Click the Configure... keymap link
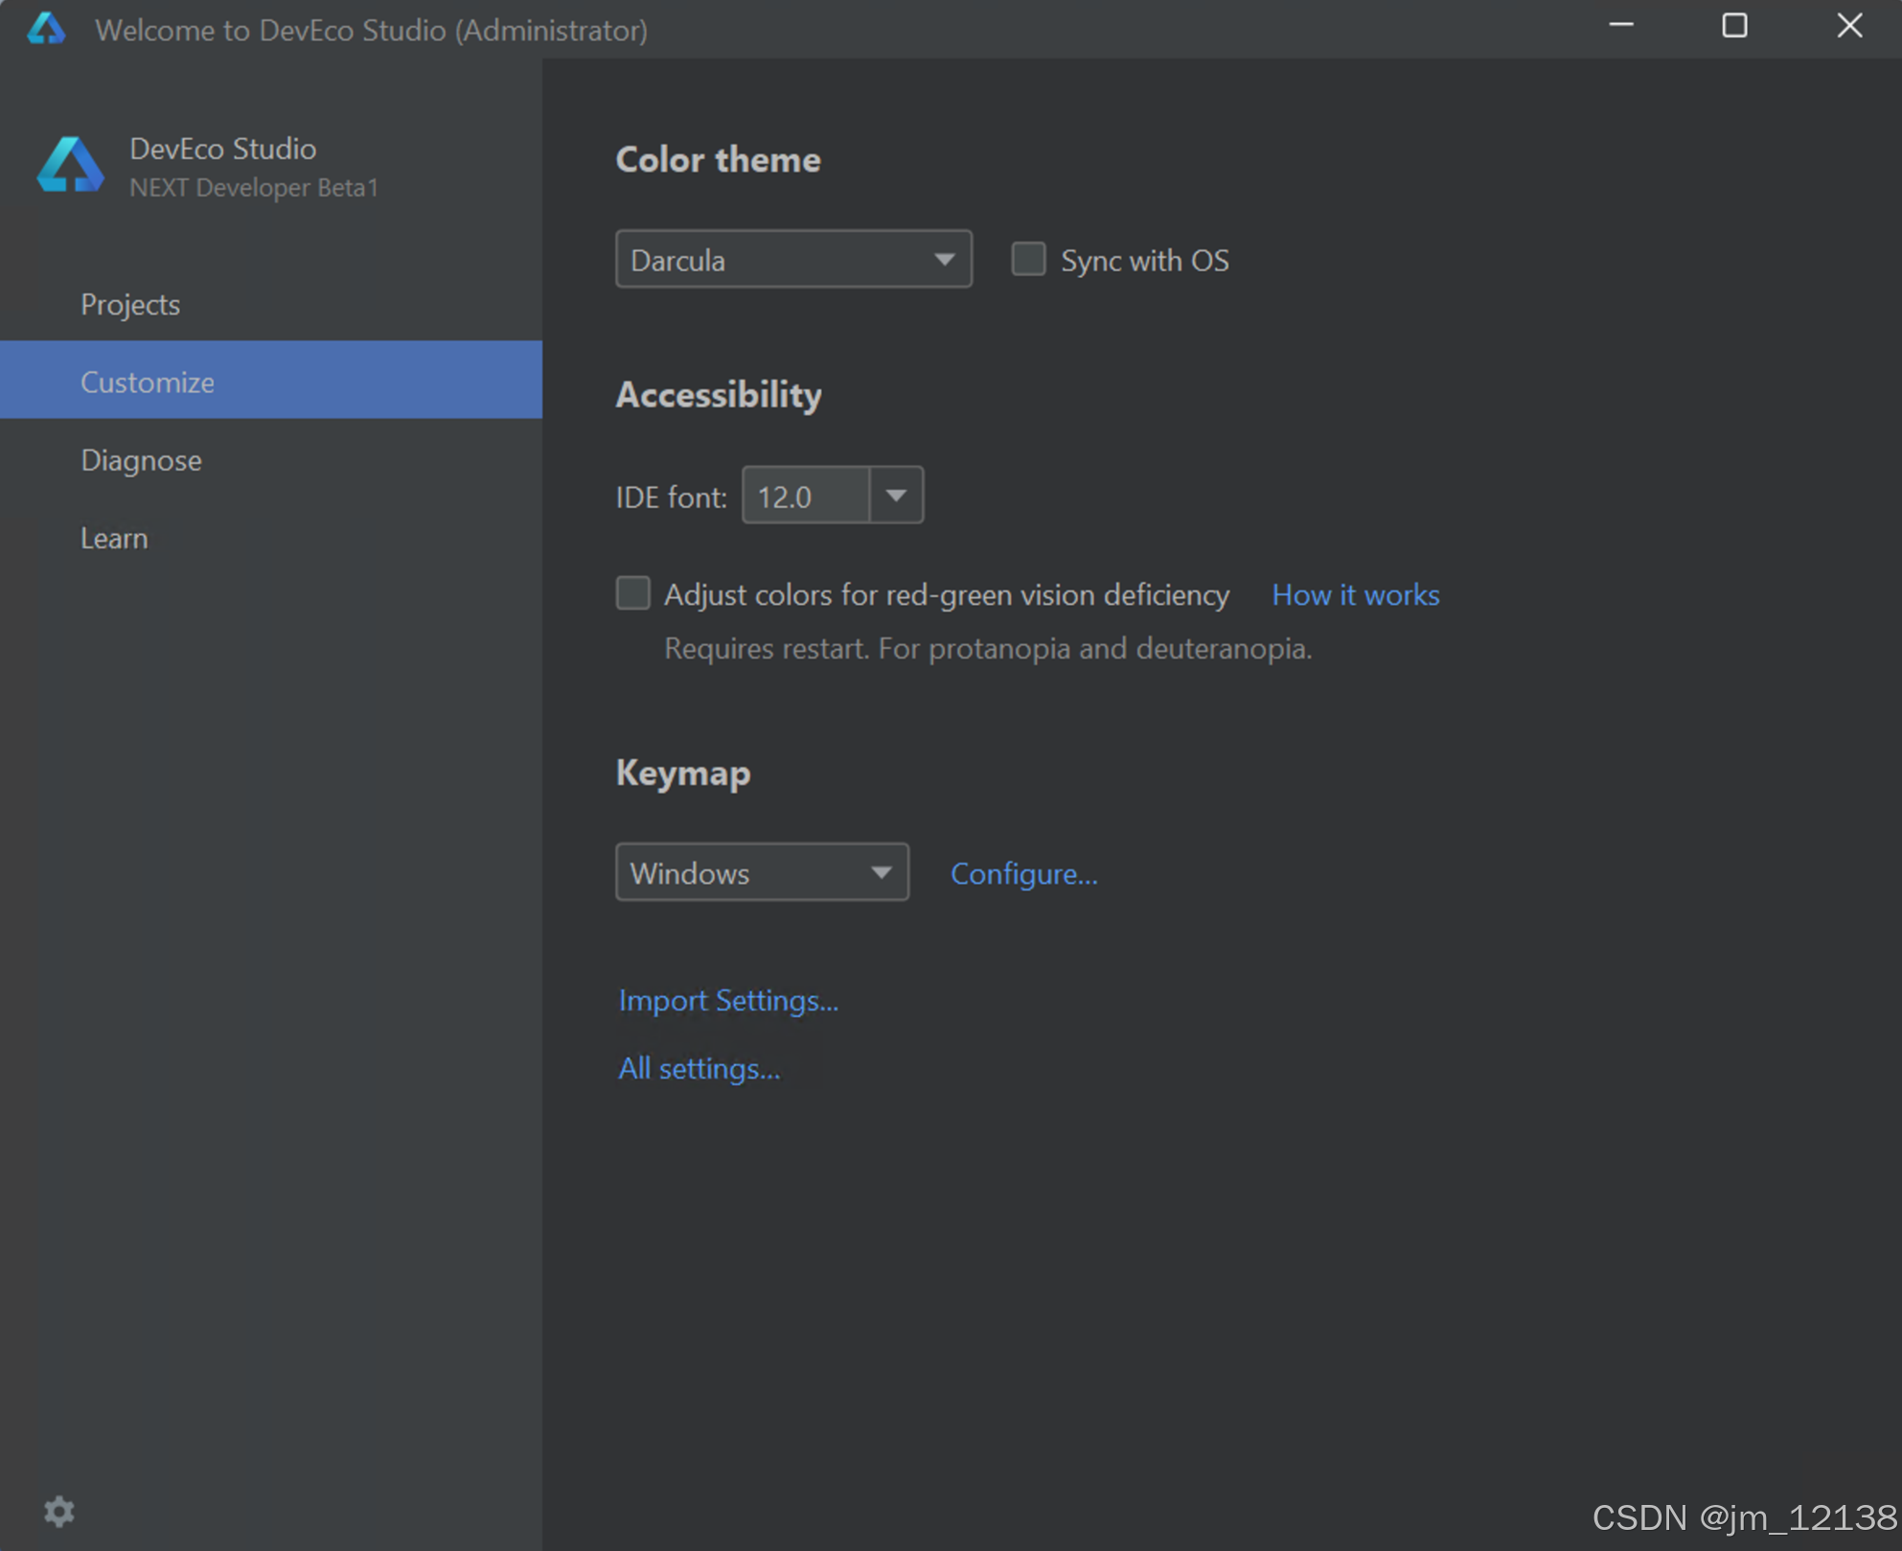1902x1551 pixels. pos(1023,874)
